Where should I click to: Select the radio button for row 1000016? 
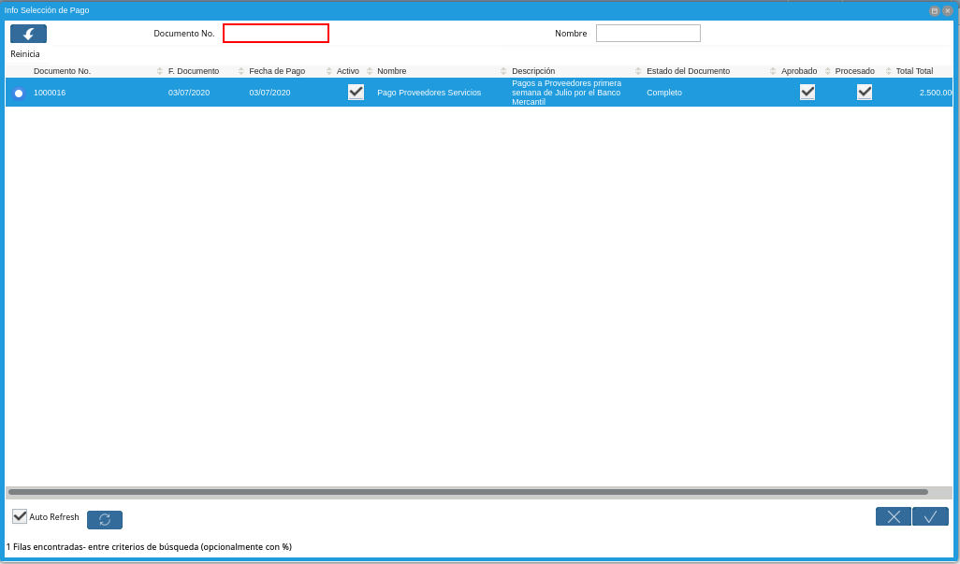point(19,93)
